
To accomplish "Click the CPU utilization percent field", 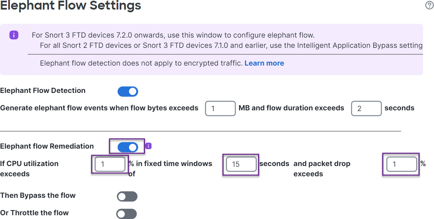I will pos(110,164).
